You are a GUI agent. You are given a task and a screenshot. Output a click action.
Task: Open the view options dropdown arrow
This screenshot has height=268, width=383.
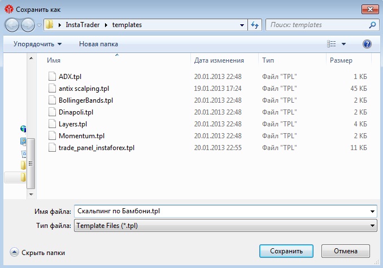(x=343, y=44)
